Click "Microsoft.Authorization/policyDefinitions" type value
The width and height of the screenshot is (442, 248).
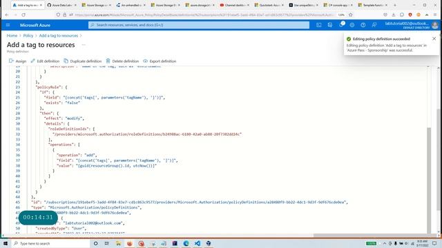point(94,207)
